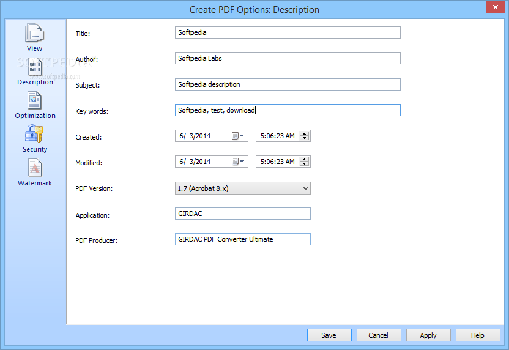Screen dimensions: 509x350
Task: Click the Modified: label
Action: point(89,163)
